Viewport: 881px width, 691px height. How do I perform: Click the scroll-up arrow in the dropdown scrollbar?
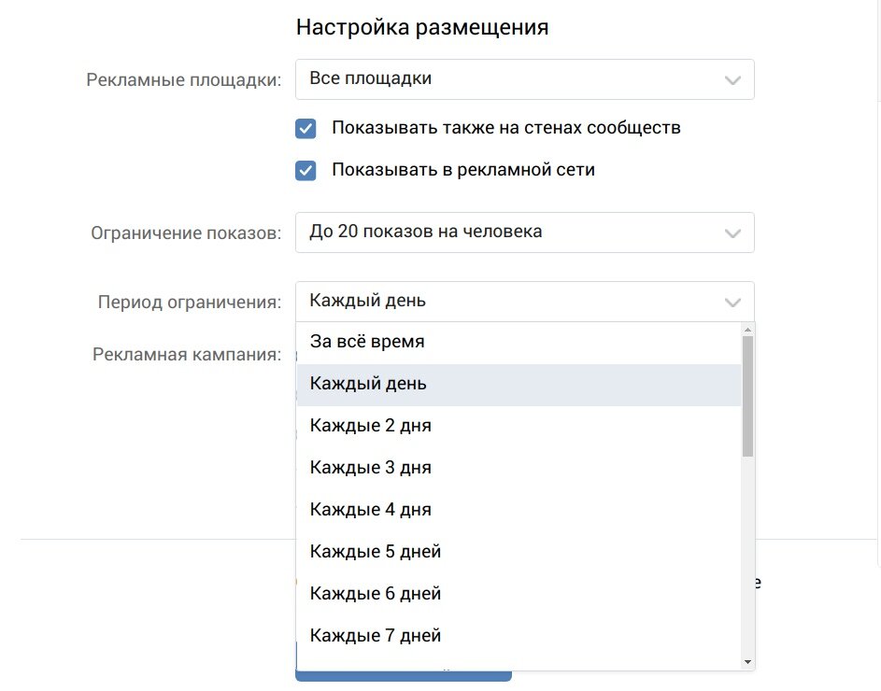click(746, 329)
